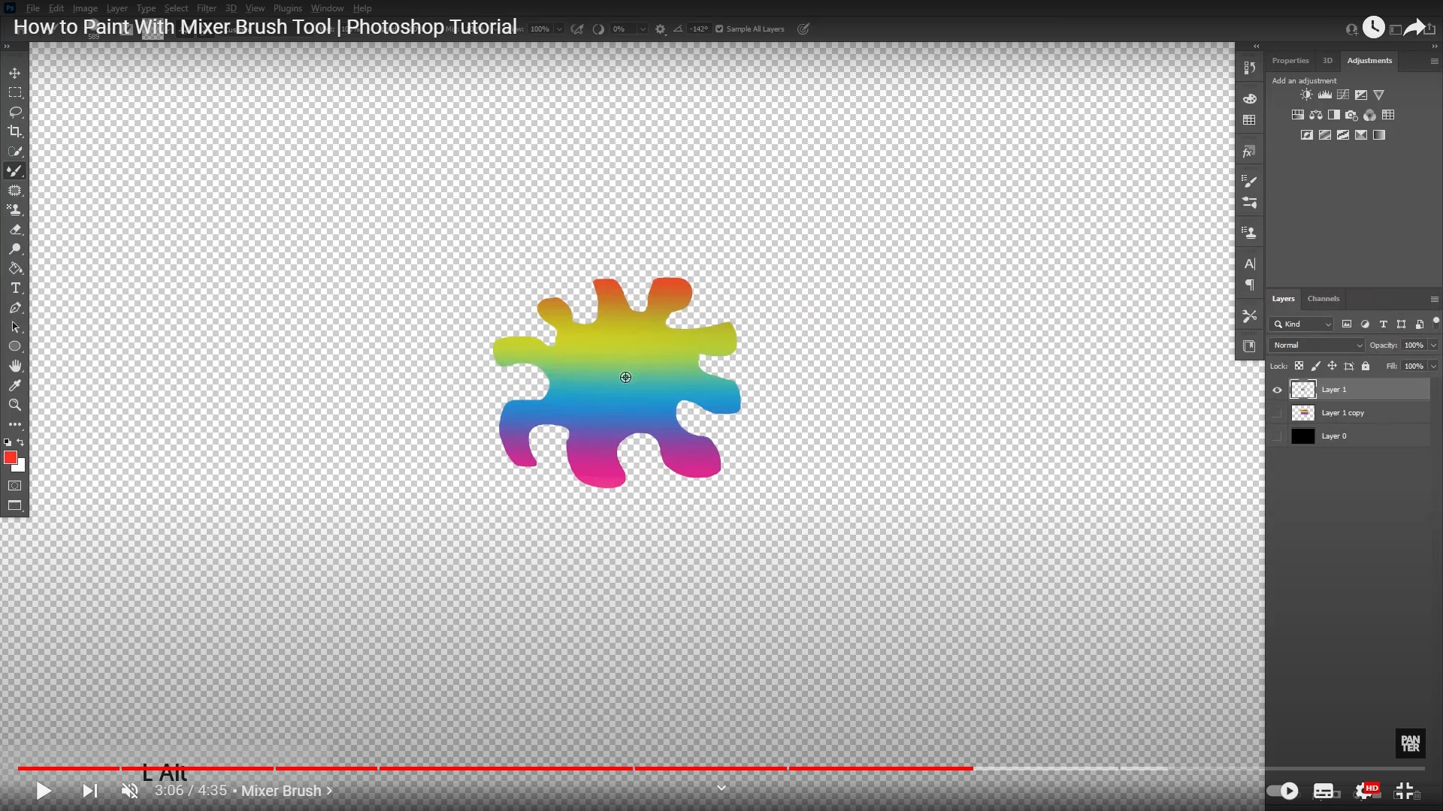Image resolution: width=1443 pixels, height=811 pixels.
Task: Select the Type tool
Action: coord(14,288)
